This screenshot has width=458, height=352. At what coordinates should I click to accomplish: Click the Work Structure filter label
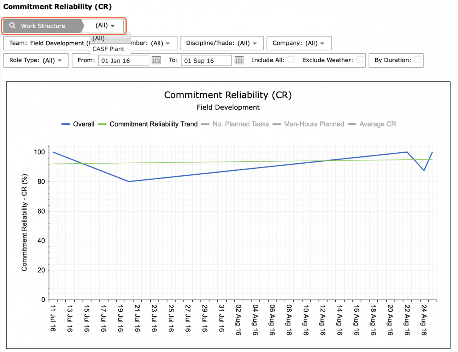[43, 26]
